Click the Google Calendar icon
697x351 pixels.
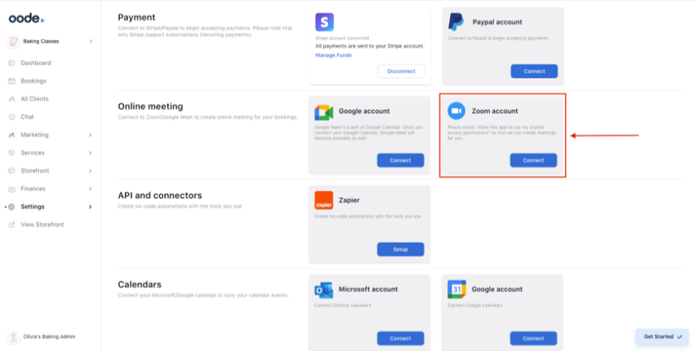(x=456, y=289)
